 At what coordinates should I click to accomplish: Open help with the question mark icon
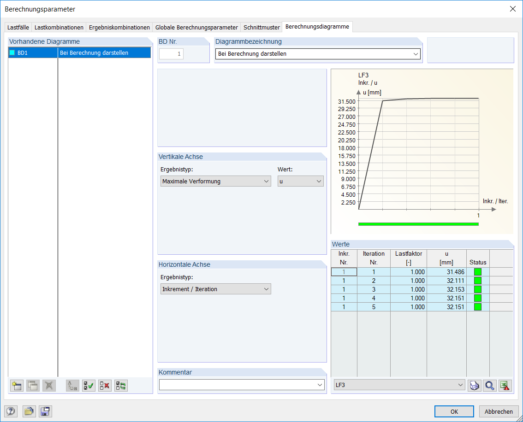[11, 411]
